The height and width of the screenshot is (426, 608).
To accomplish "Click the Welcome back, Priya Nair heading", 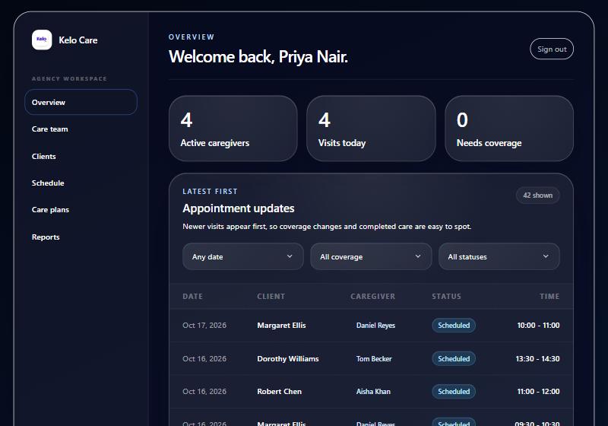I will point(258,56).
